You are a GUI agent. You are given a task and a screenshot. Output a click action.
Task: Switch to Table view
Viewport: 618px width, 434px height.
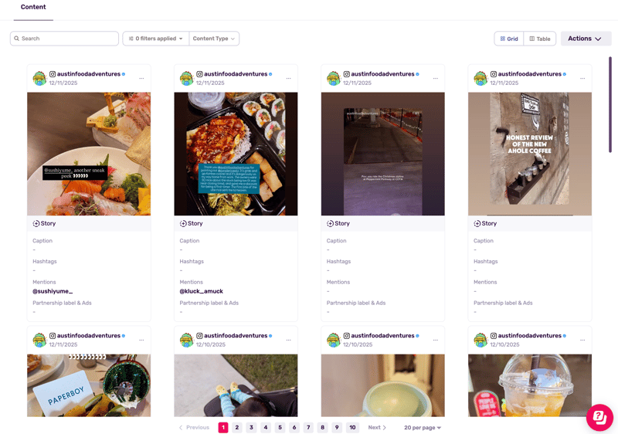(x=539, y=39)
